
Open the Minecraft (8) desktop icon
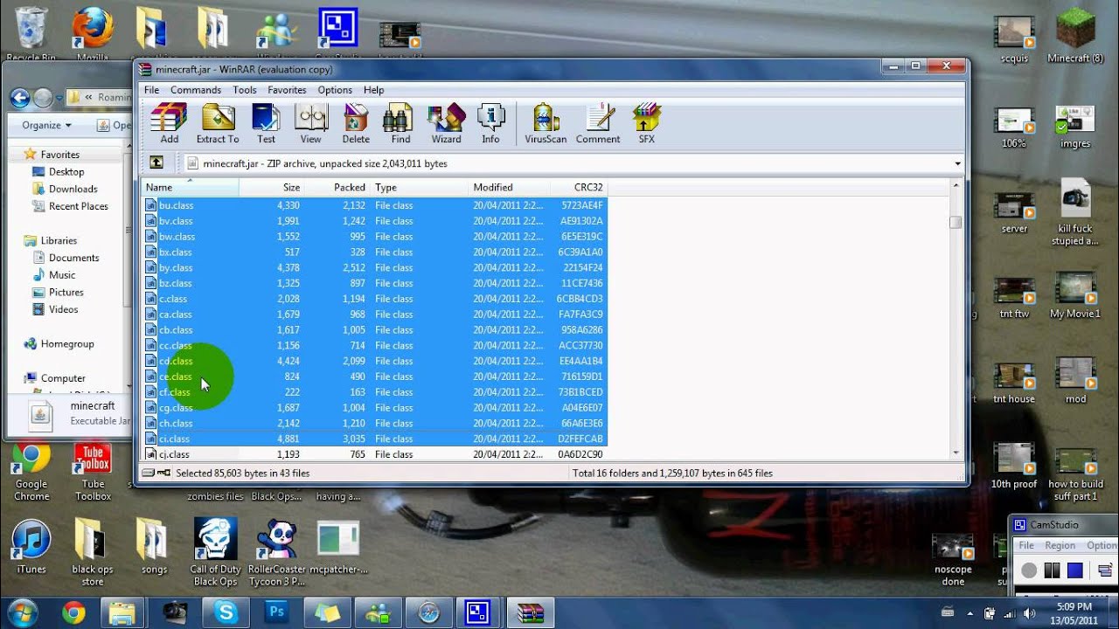click(x=1075, y=37)
